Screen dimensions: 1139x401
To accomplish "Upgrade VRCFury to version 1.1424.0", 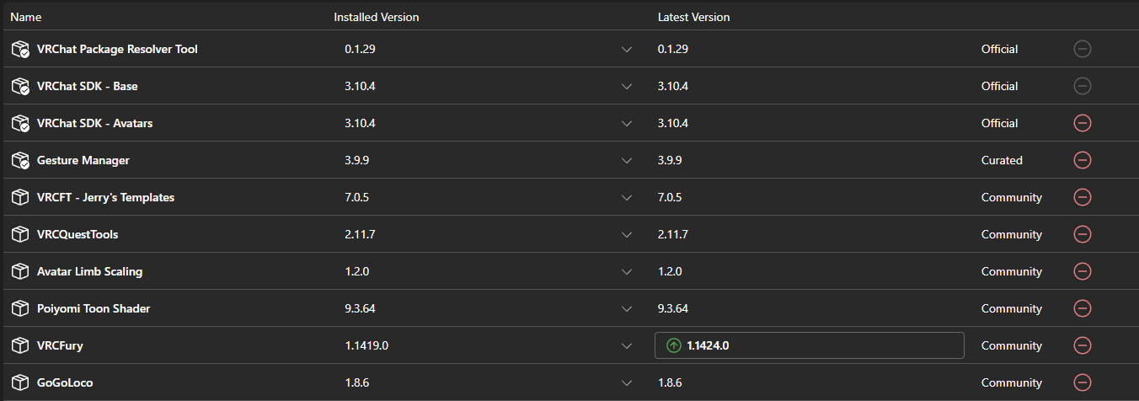I will click(809, 345).
